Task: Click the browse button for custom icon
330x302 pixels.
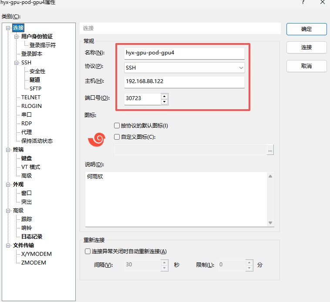Action: coord(270,150)
